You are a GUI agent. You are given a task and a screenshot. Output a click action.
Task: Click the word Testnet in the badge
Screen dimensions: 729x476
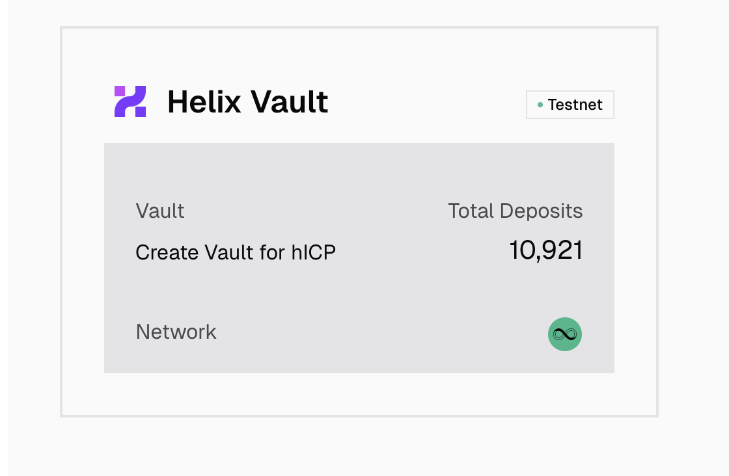[575, 105]
